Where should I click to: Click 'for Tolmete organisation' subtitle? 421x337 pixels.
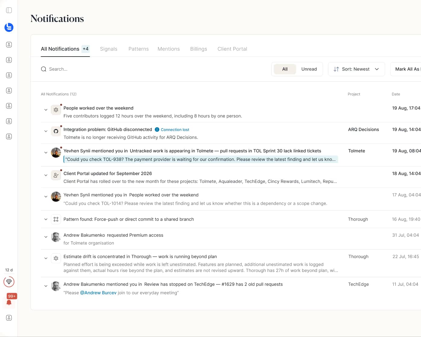tap(89, 243)
